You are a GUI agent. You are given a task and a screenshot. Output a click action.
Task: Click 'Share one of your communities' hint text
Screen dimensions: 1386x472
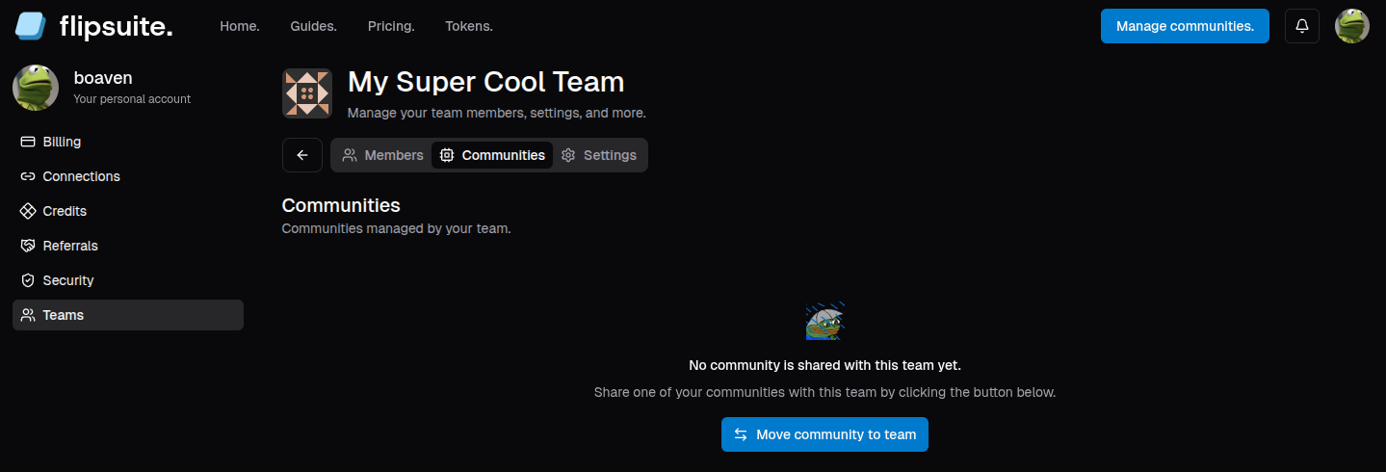[824, 392]
